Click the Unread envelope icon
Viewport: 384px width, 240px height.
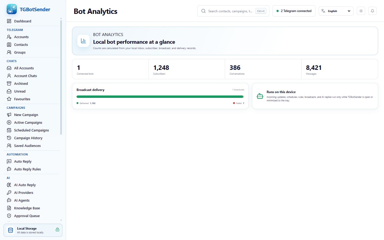9,91
